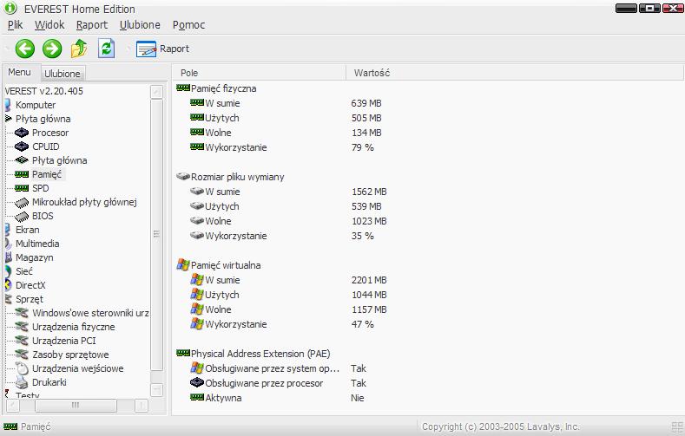Screen dimensions: 685x436
Task: Open the Pomoc menu
Action: tap(188, 25)
